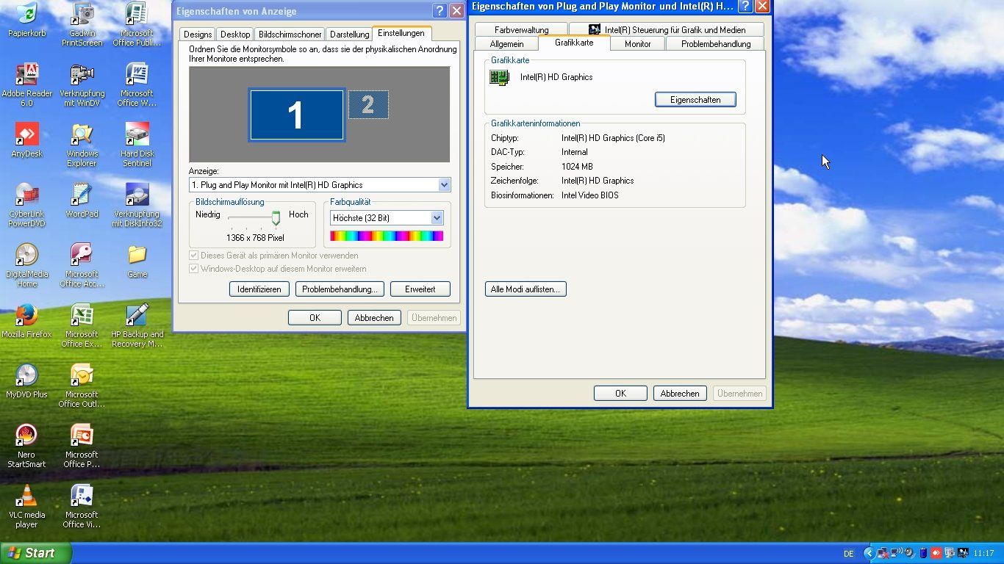Select the Hard Disk Sentinel icon

(137, 145)
